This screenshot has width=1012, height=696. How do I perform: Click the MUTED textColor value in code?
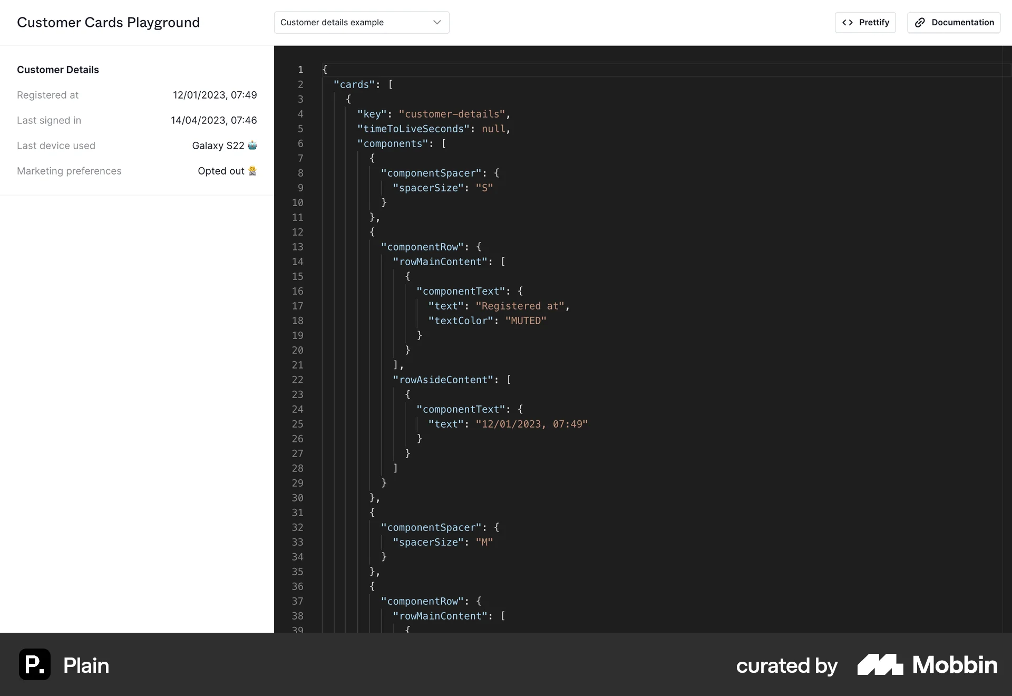(526, 321)
